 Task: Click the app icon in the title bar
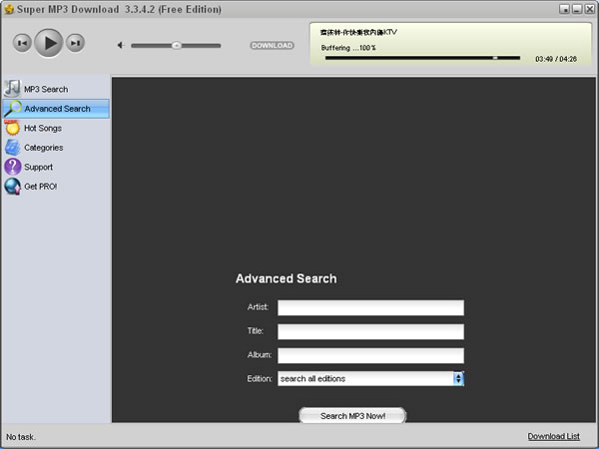[x=8, y=9]
